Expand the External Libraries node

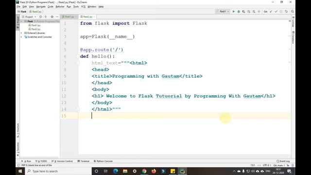point(21,33)
